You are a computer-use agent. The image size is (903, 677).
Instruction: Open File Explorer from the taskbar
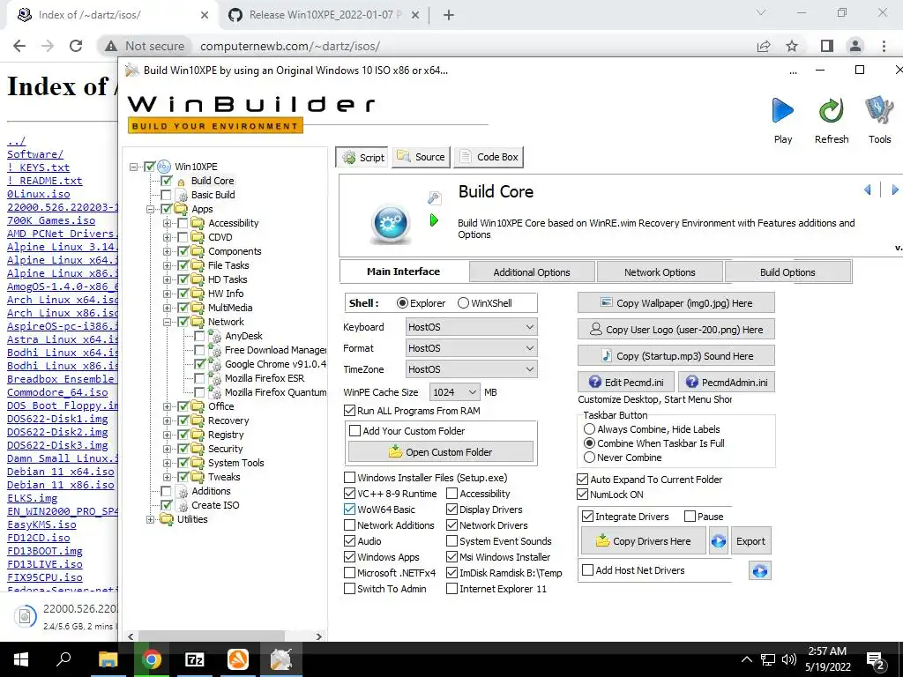click(108, 659)
